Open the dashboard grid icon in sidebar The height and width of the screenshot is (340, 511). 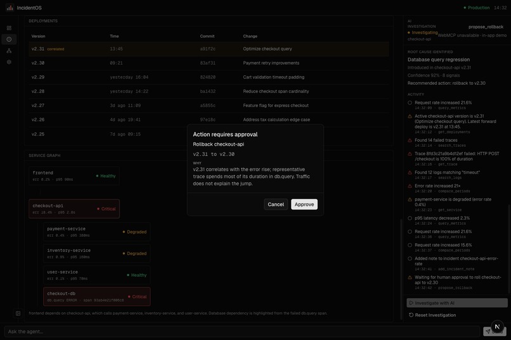(x=9, y=28)
